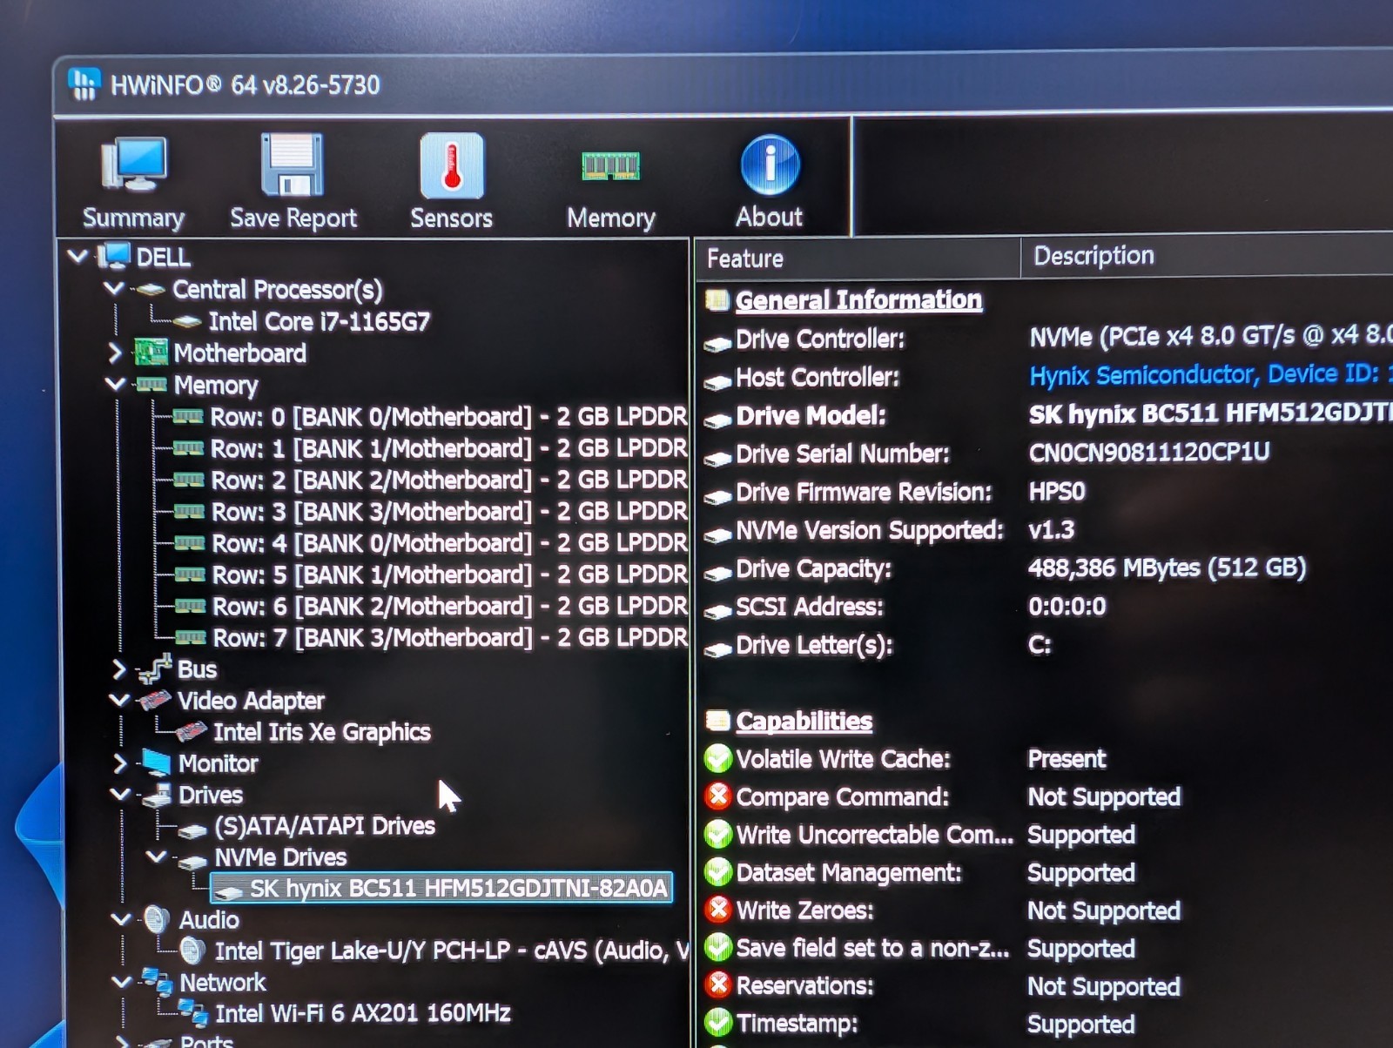The width and height of the screenshot is (1393, 1048).
Task: Collapse the Central Processor(s) node
Action: [114, 288]
